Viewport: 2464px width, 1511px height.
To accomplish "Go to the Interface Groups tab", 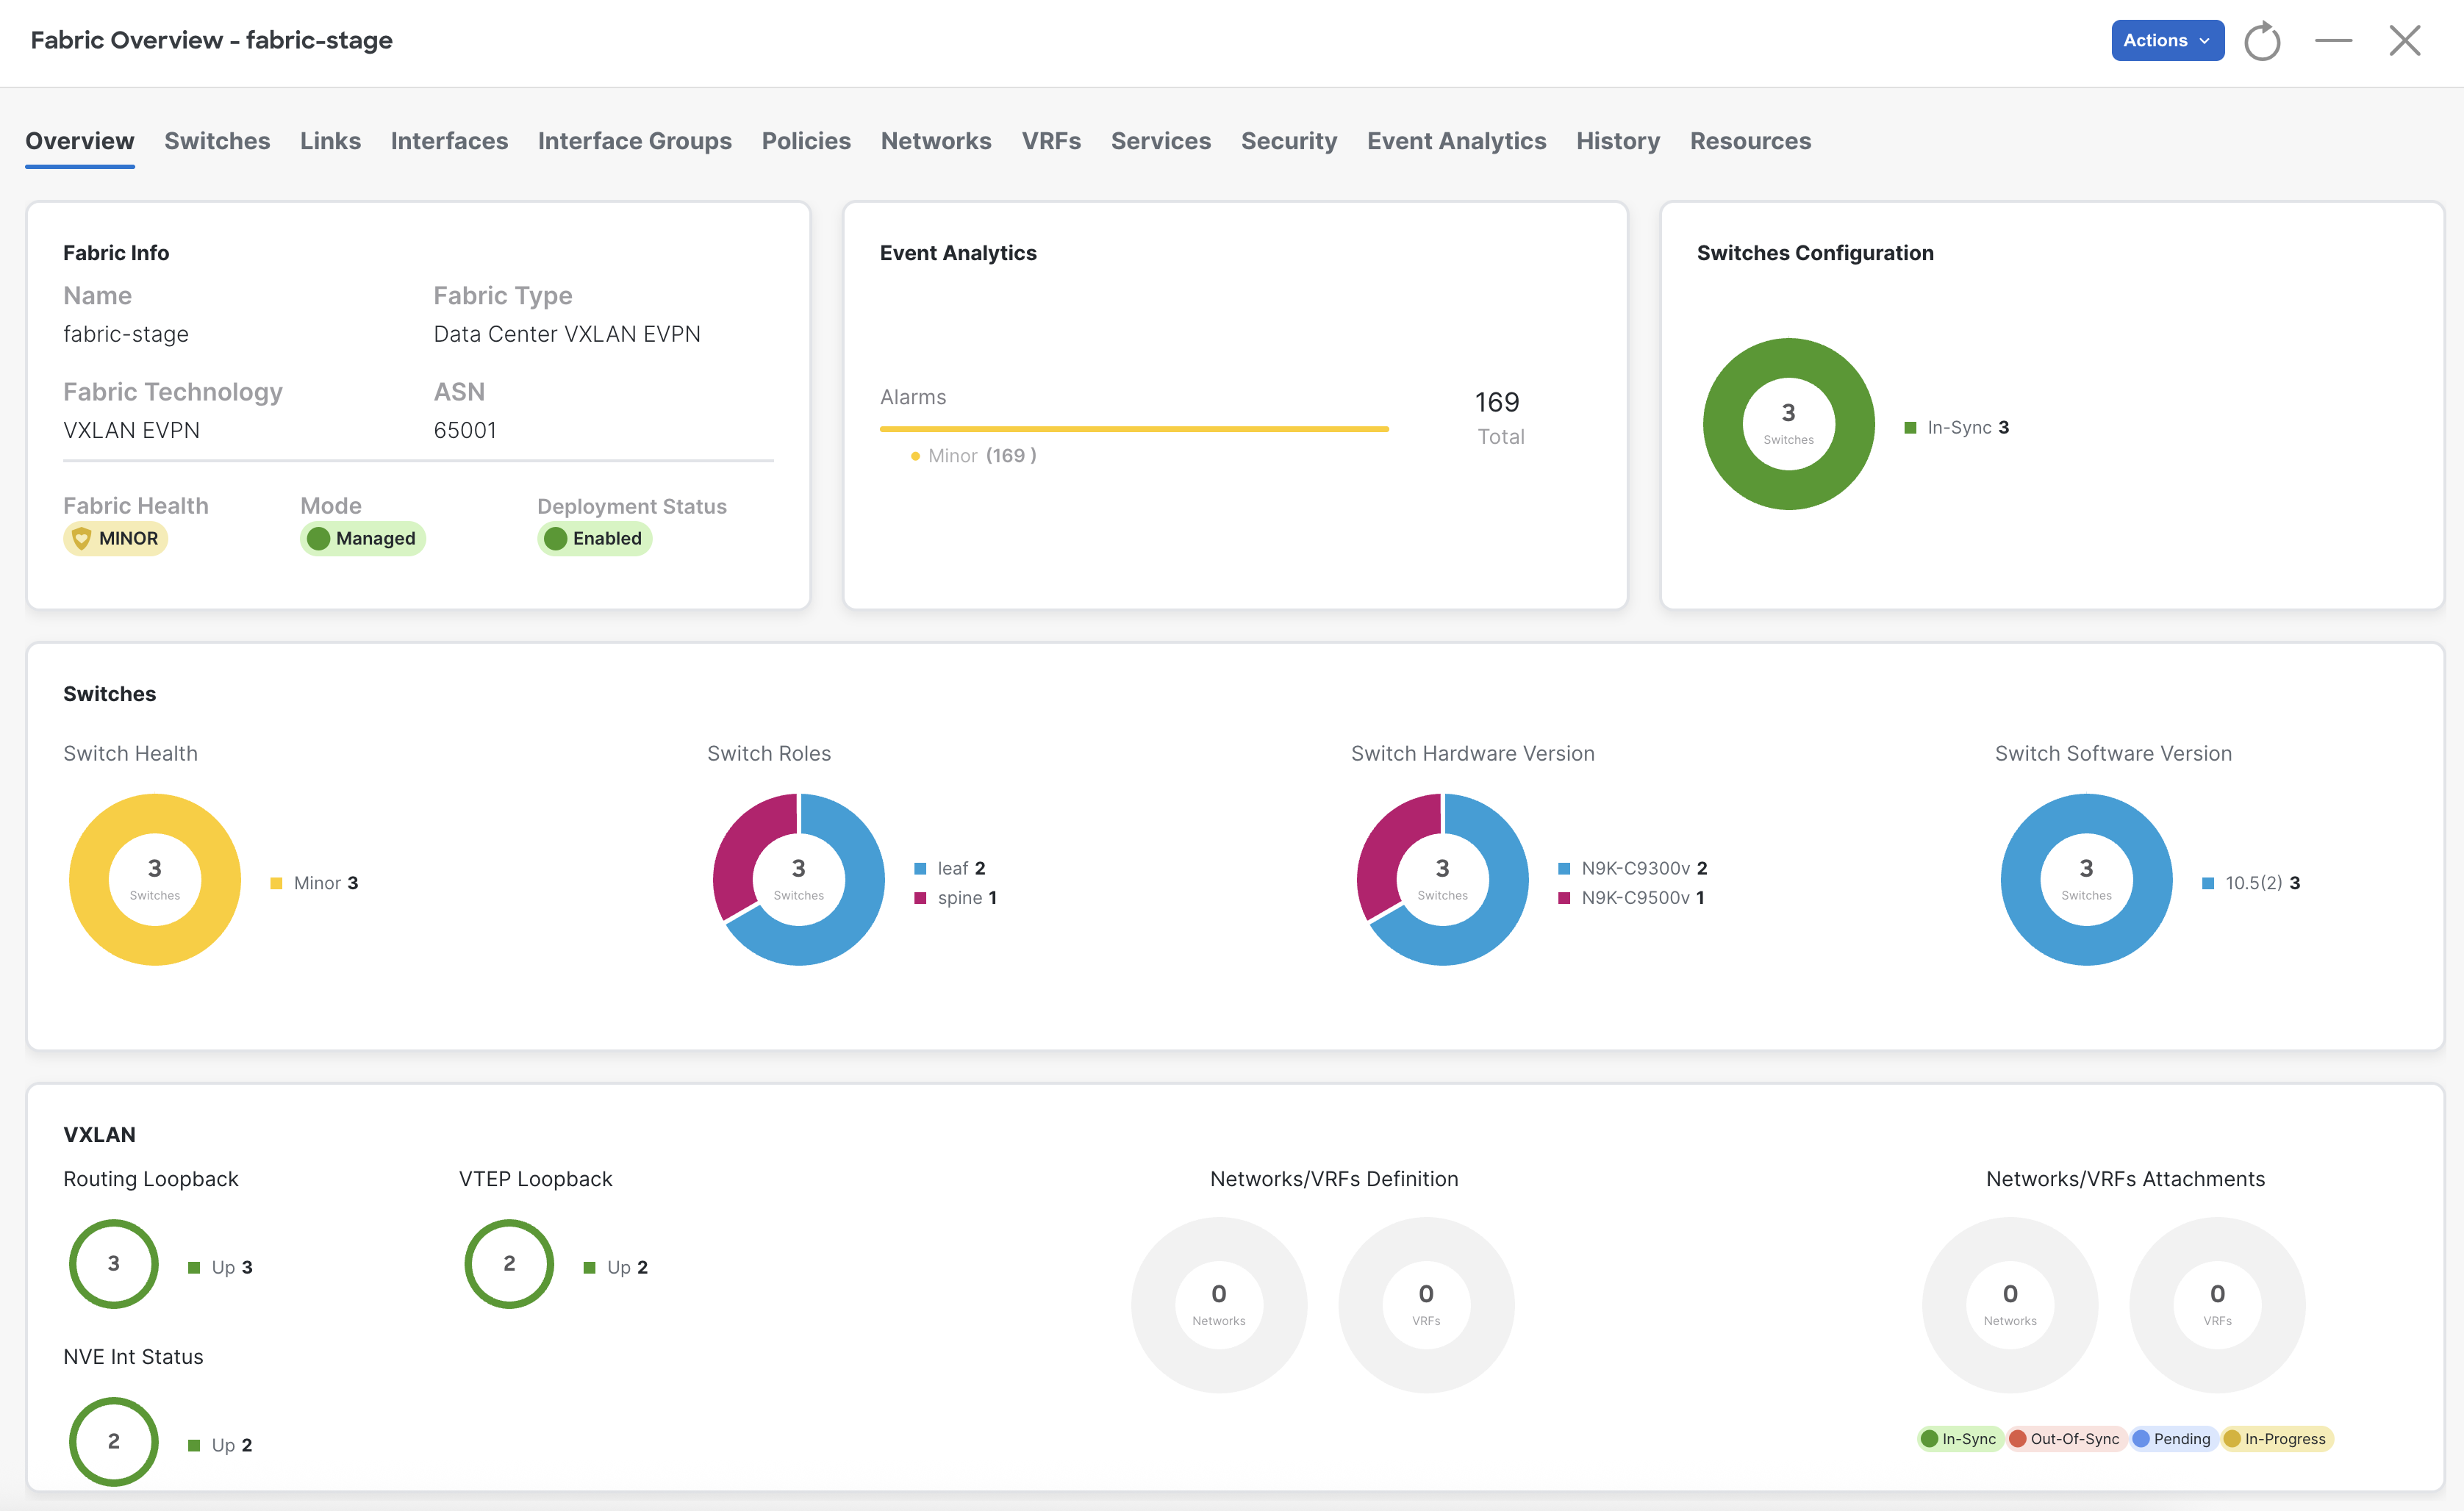I will 634,141.
